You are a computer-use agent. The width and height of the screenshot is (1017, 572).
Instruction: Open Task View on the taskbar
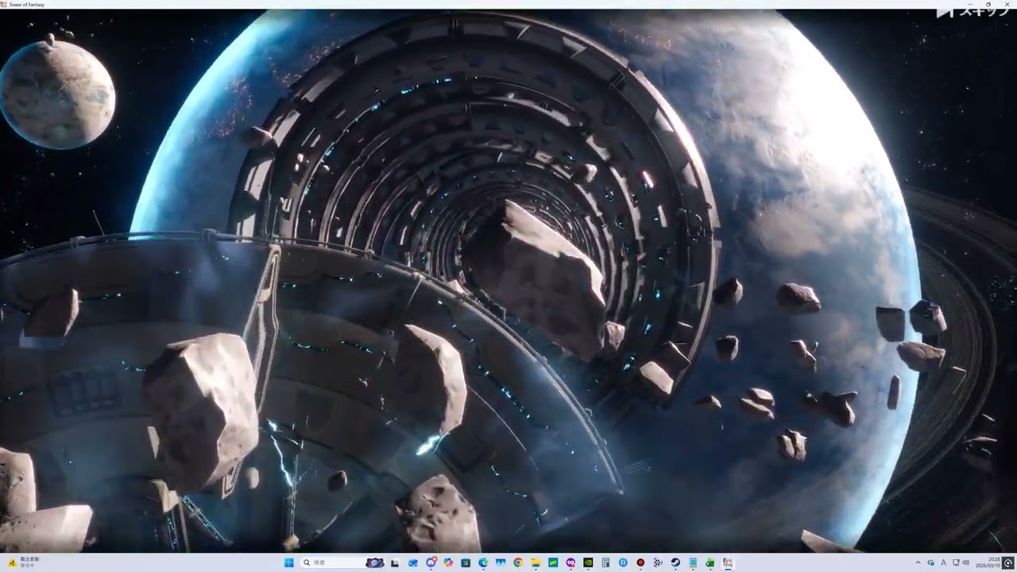[x=395, y=562]
